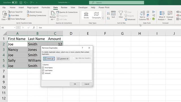The height and width of the screenshot is (102, 181).
Task: Click the Remove Duplicates ribbon icon
Action: pyautogui.click(x=148, y=15)
